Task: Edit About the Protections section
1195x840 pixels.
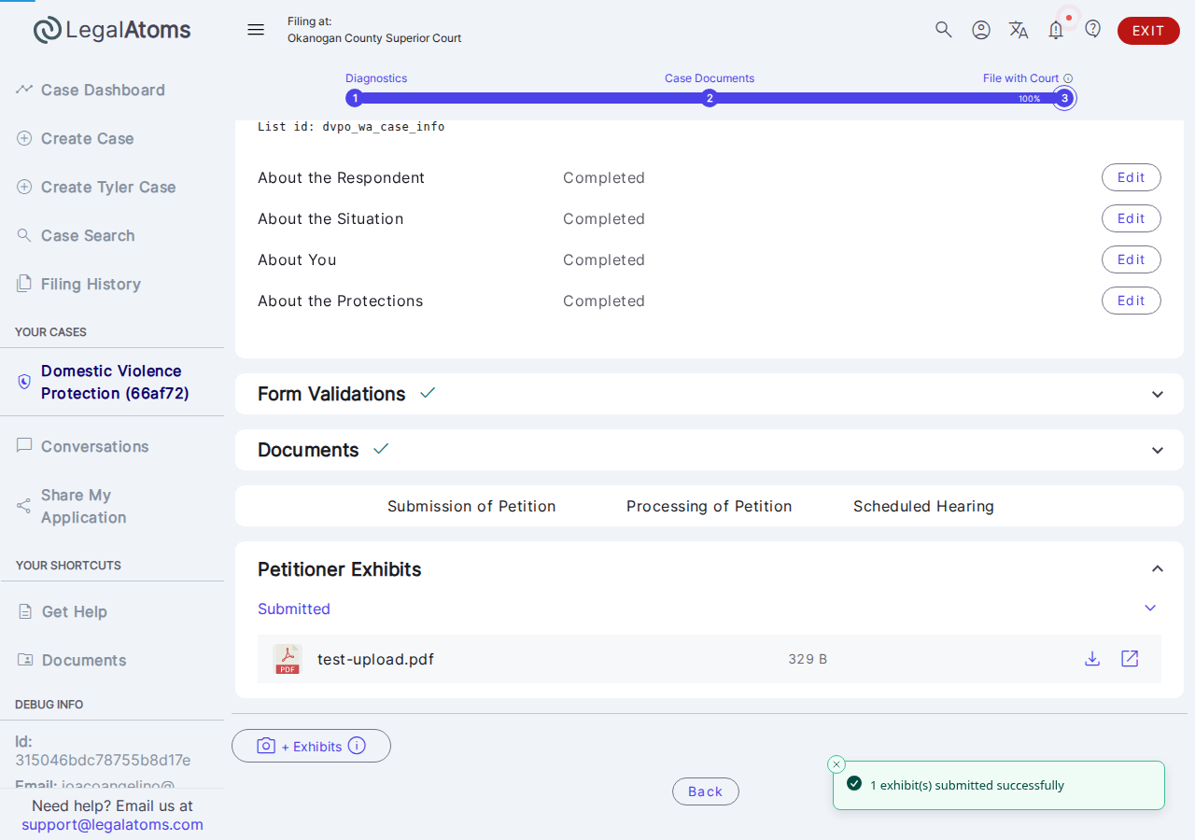Action: click(1132, 301)
